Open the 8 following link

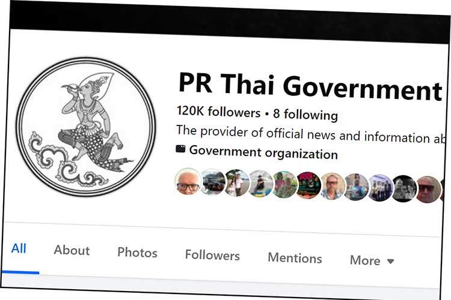point(305,115)
